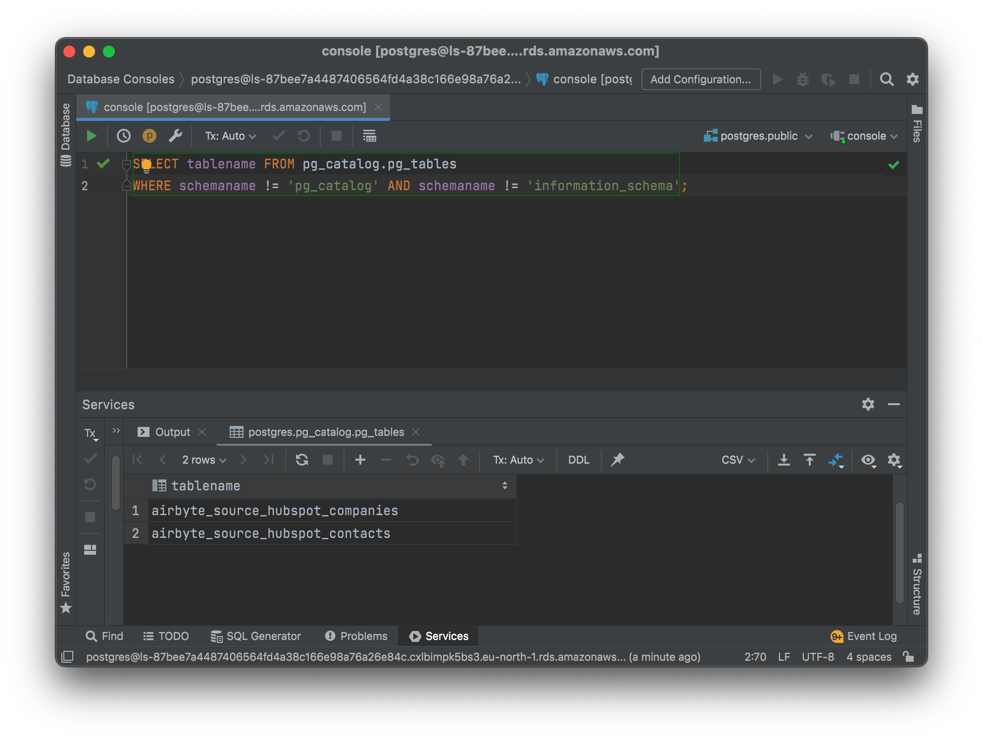Click the export data download icon

(784, 460)
